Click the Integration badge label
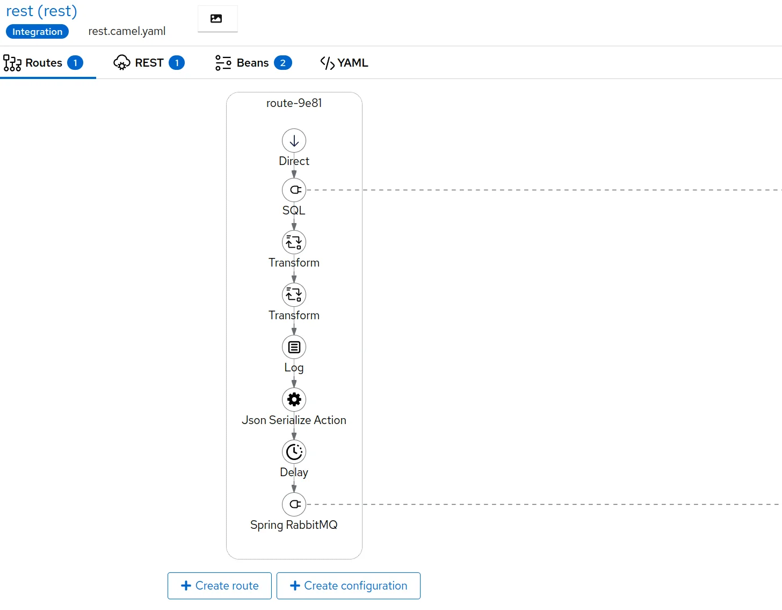 pos(37,32)
